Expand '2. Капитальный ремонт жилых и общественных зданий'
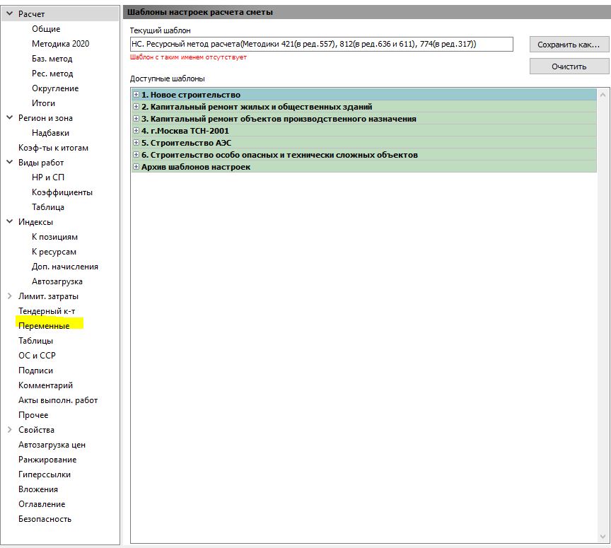The height and width of the screenshot is (548, 611). pos(136,107)
